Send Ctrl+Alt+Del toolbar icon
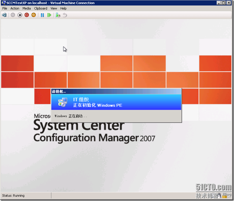 click(x=5, y=15)
